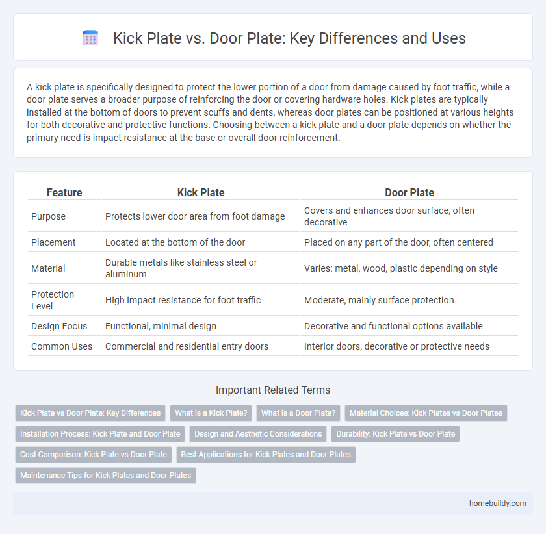
Task: Click the 'Protection Level' row label
Action: [53, 300]
